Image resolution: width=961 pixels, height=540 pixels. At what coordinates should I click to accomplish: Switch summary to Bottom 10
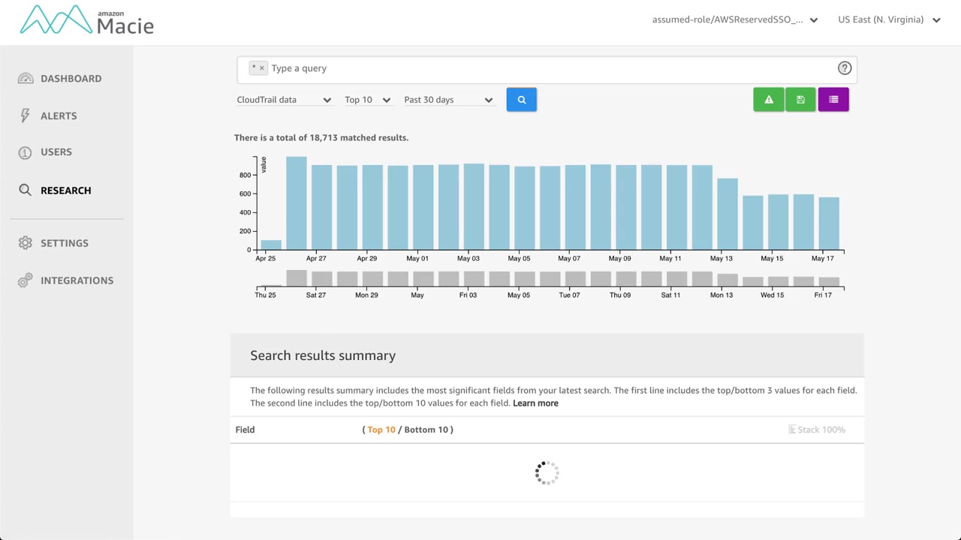click(426, 430)
